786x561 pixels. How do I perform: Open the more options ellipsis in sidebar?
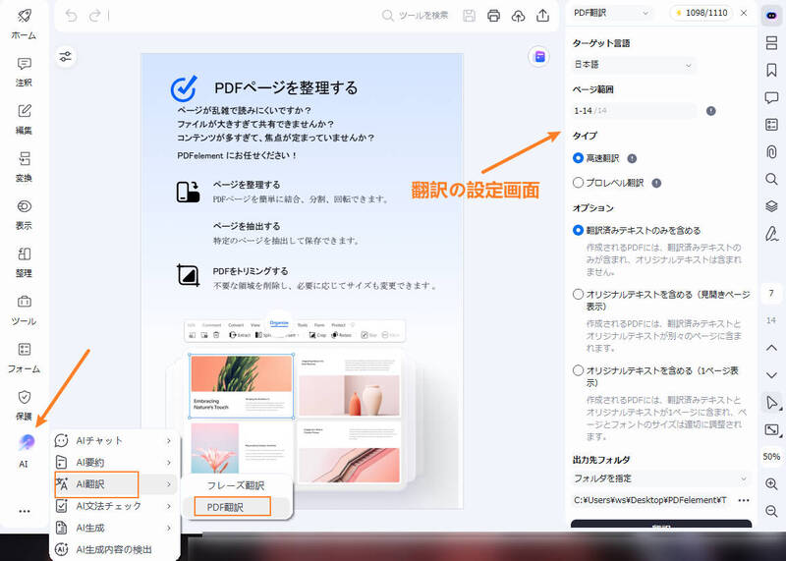24,511
